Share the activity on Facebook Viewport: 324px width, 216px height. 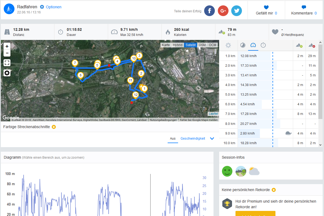click(x=209, y=11)
